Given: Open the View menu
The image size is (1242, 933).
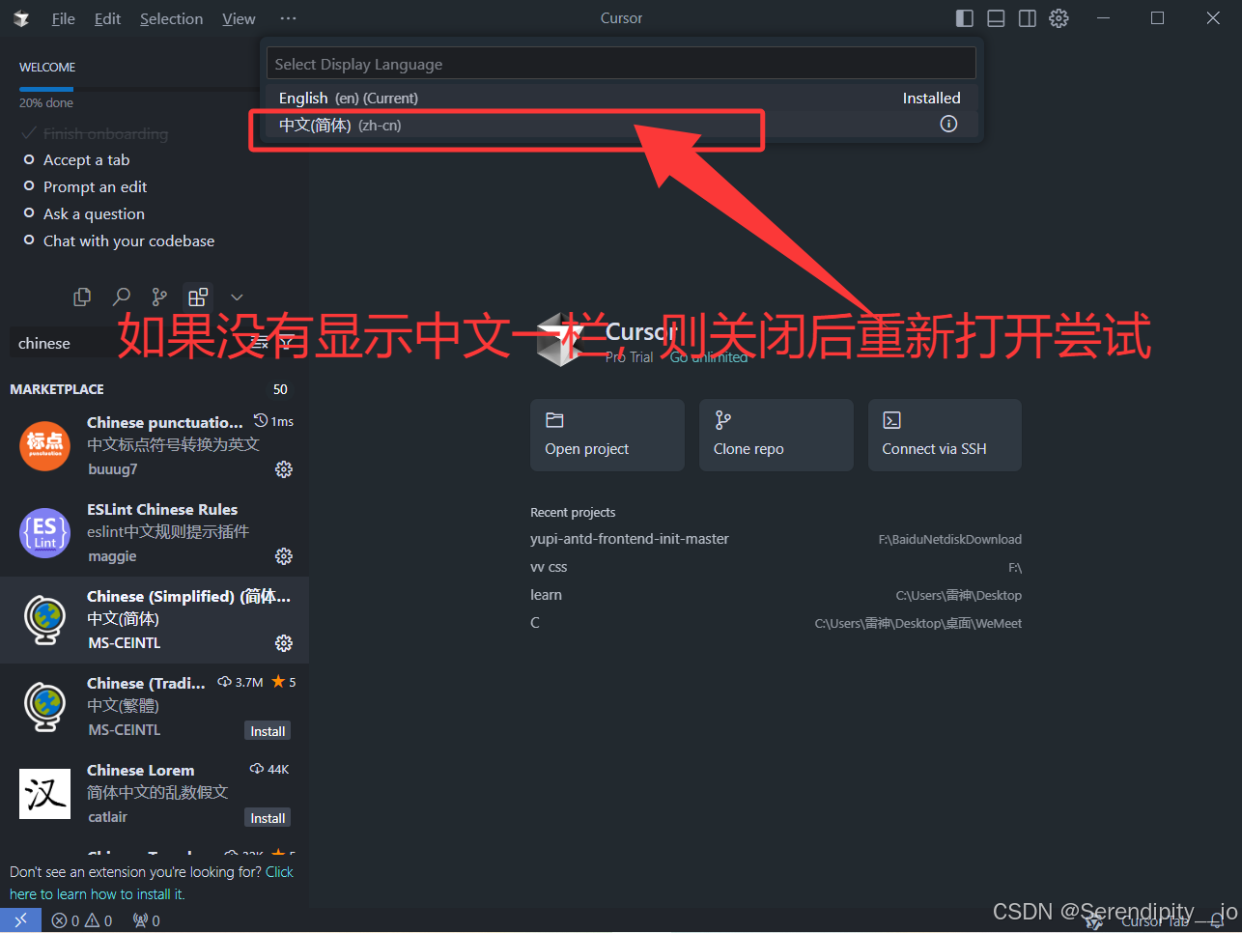Looking at the screenshot, I should click(x=239, y=18).
